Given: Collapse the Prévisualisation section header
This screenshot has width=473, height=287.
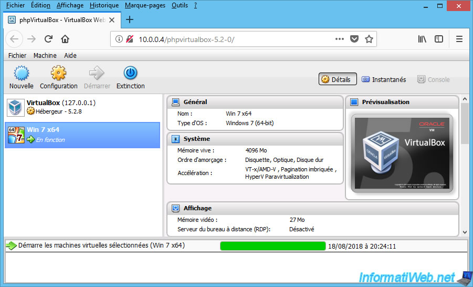Looking at the screenshot, I should click(402, 102).
